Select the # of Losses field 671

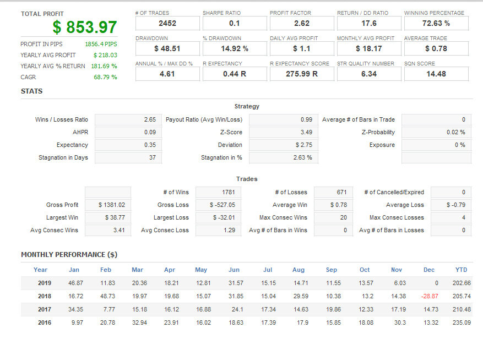[333, 192]
